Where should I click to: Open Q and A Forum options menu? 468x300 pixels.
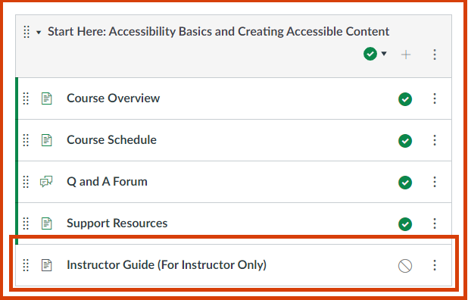[x=435, y=182]
